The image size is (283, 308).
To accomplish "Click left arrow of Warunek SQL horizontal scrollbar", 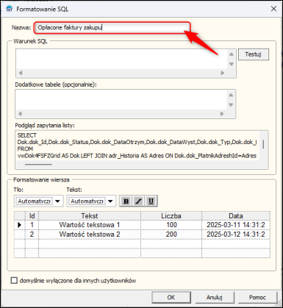I will pos(21,73).
